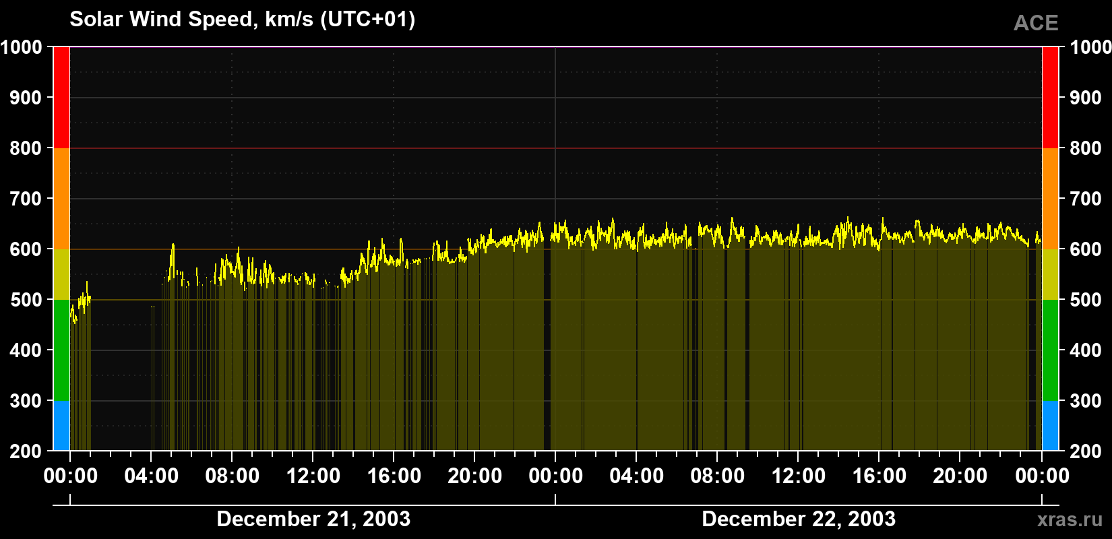
Task: Click the 600 label on right axis
Action: 1086,249
